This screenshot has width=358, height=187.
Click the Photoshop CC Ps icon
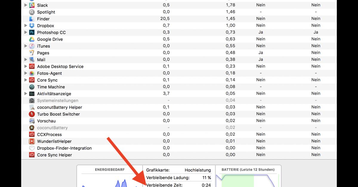click(32, 32)
